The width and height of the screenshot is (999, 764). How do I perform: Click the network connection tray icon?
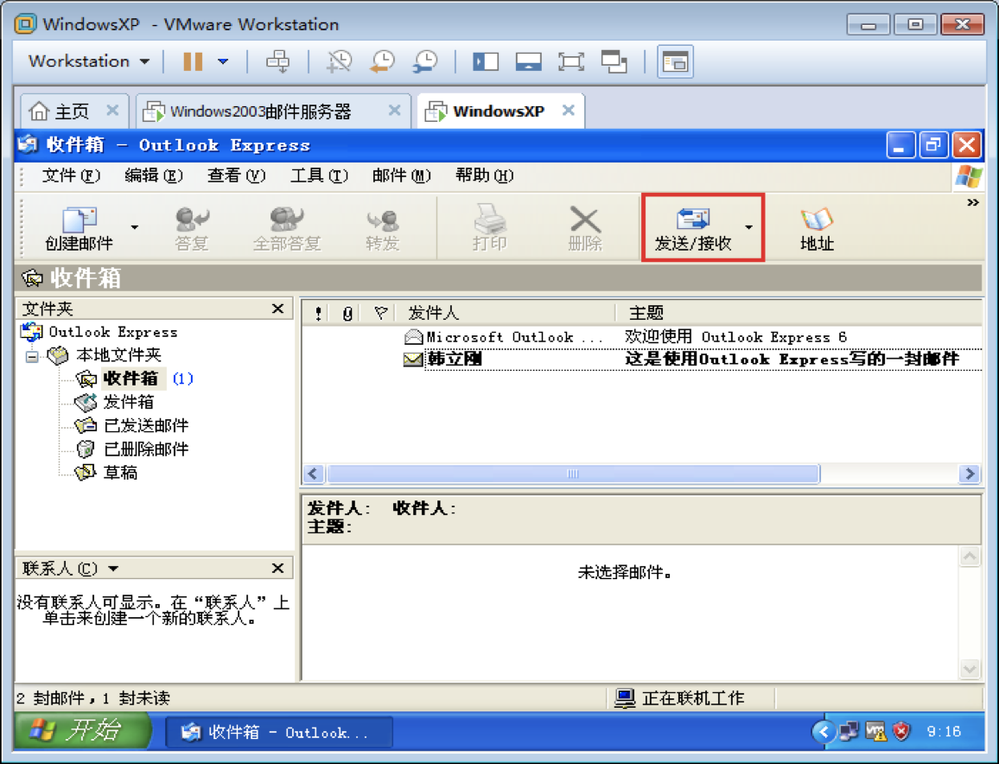coord(849,731)
